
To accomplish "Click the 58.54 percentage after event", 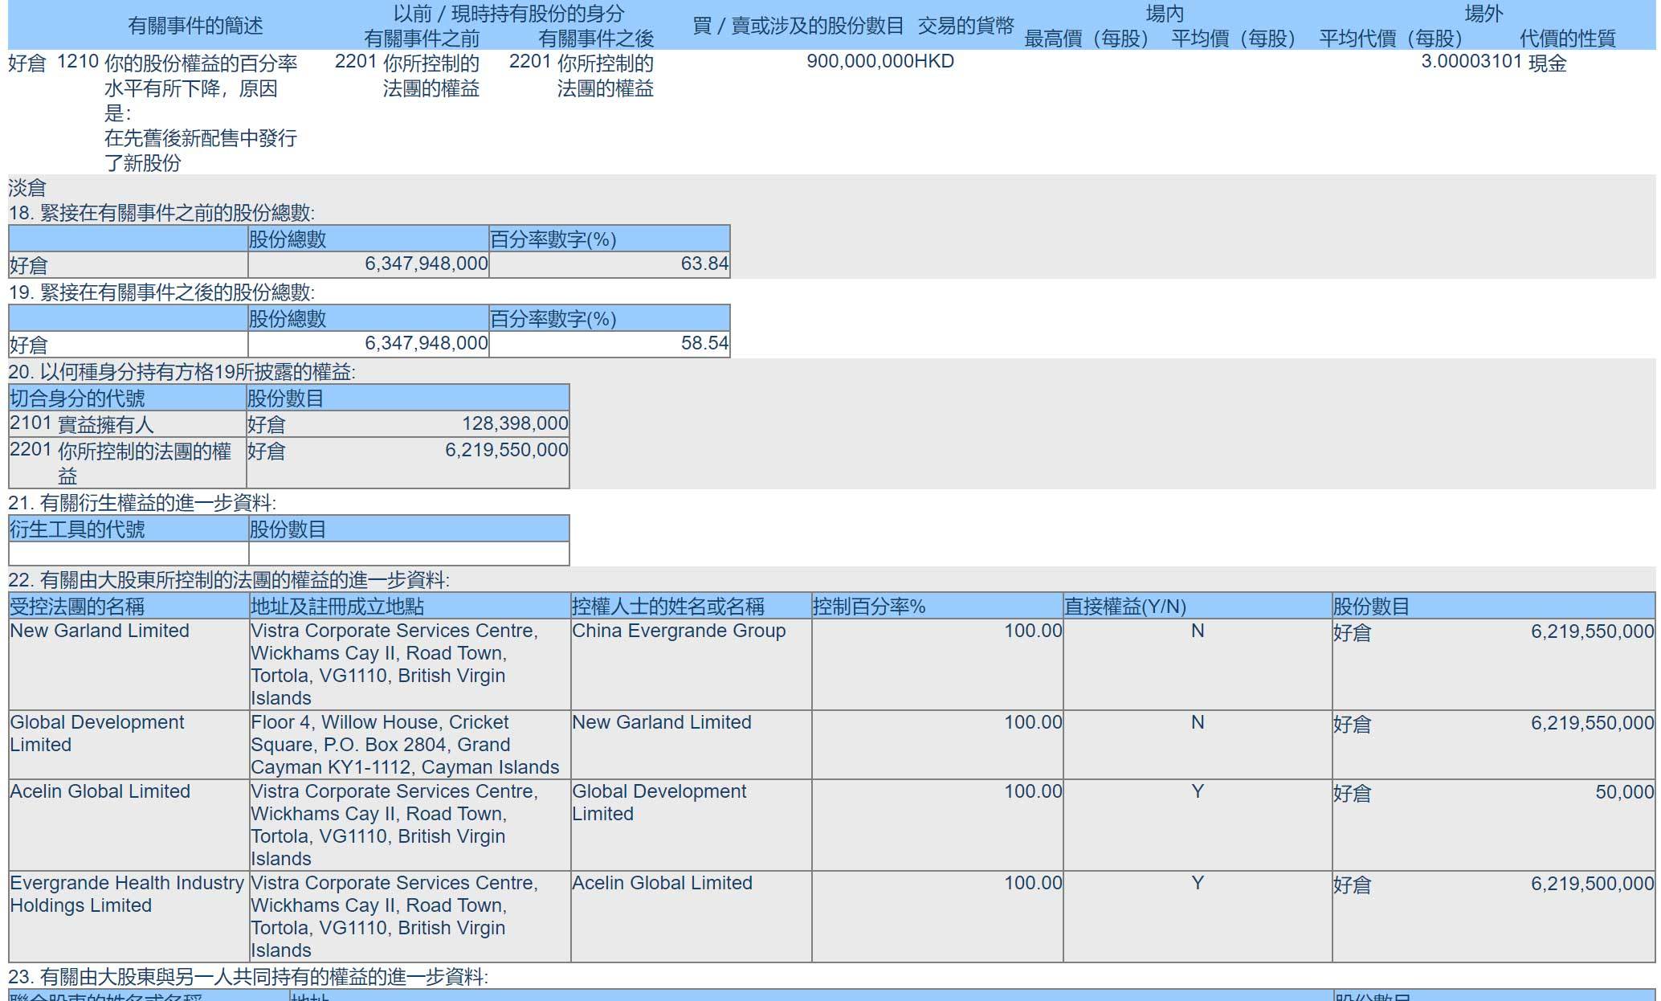I will pyautogui.click(x=704, y=343).
